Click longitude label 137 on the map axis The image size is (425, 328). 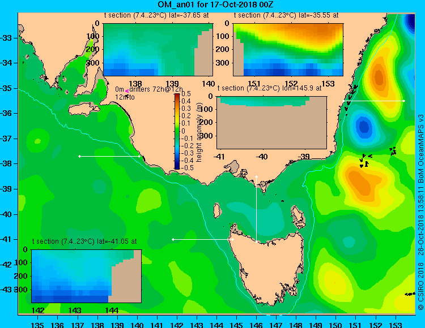(x=78, y=325)
